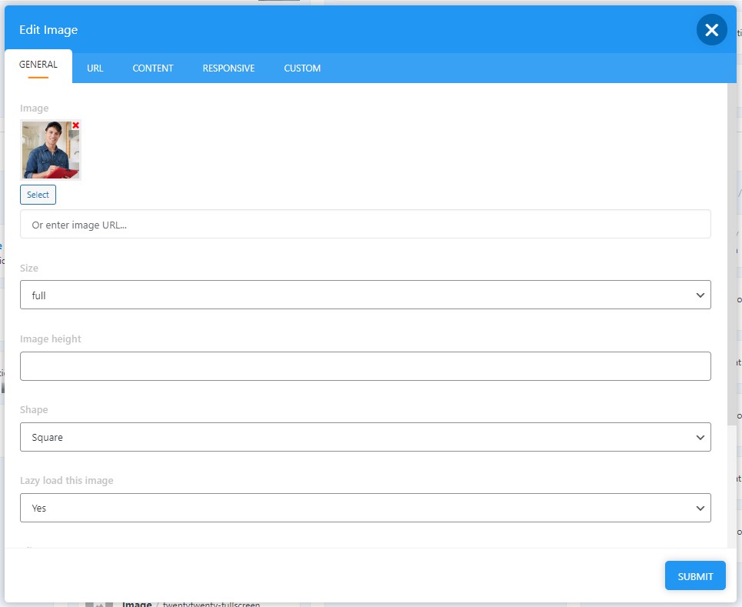Image resolution: width=742 pixels, height=607 pixels.
Task: Go to the CUSTOM tab
Action: coord(302,68)
